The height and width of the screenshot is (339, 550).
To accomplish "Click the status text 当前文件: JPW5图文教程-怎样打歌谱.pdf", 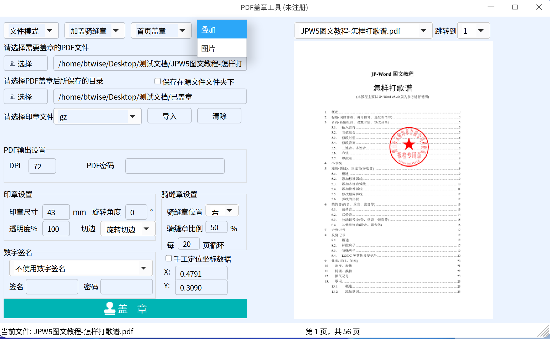I will (x=67, y=331).
